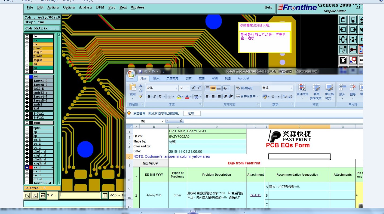This screenshot has height=214, width=384.
Task: Expand the Undo history dropdown arrow
Action: coord(149,72)
